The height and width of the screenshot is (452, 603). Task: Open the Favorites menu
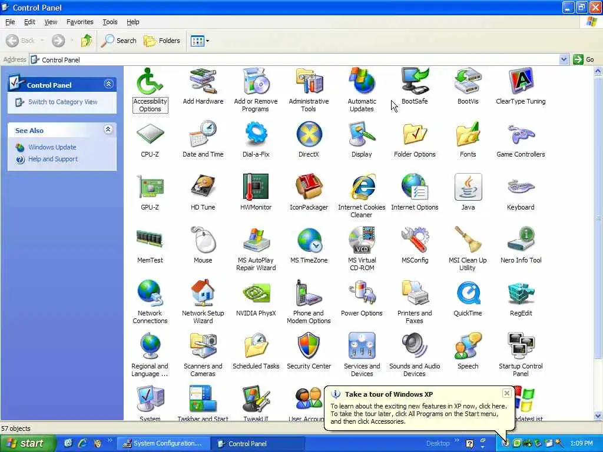(x=80, y=22)
